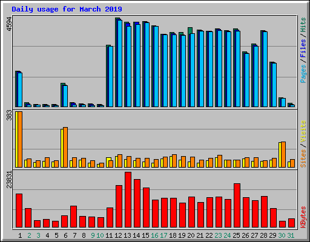The image size is (310, 242).
Task: Click day label 26 on the x-axis
Action: click(245, 235)
